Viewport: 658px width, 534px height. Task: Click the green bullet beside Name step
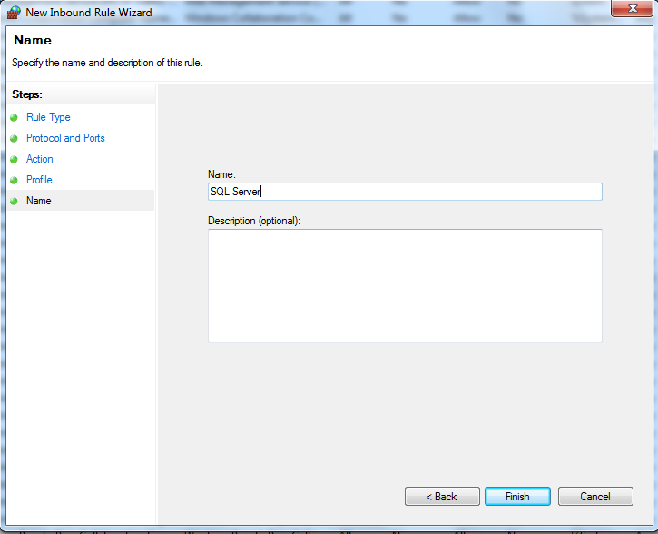coord(14,201)
